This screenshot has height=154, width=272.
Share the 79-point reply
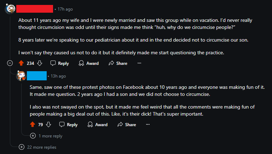(127, 125)
